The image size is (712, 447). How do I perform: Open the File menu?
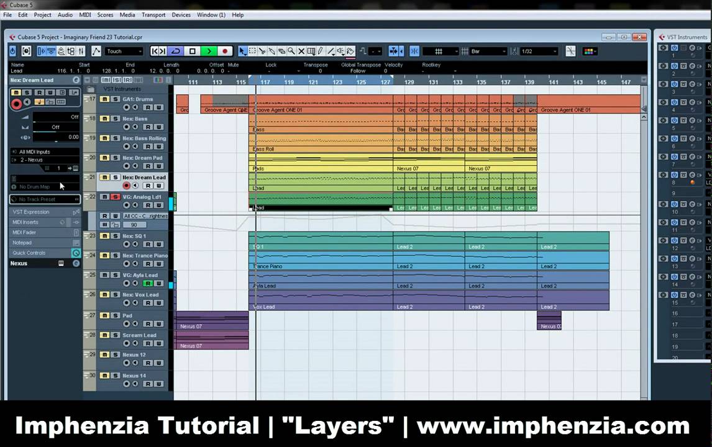pyautogui.click(x=7, y=15)
